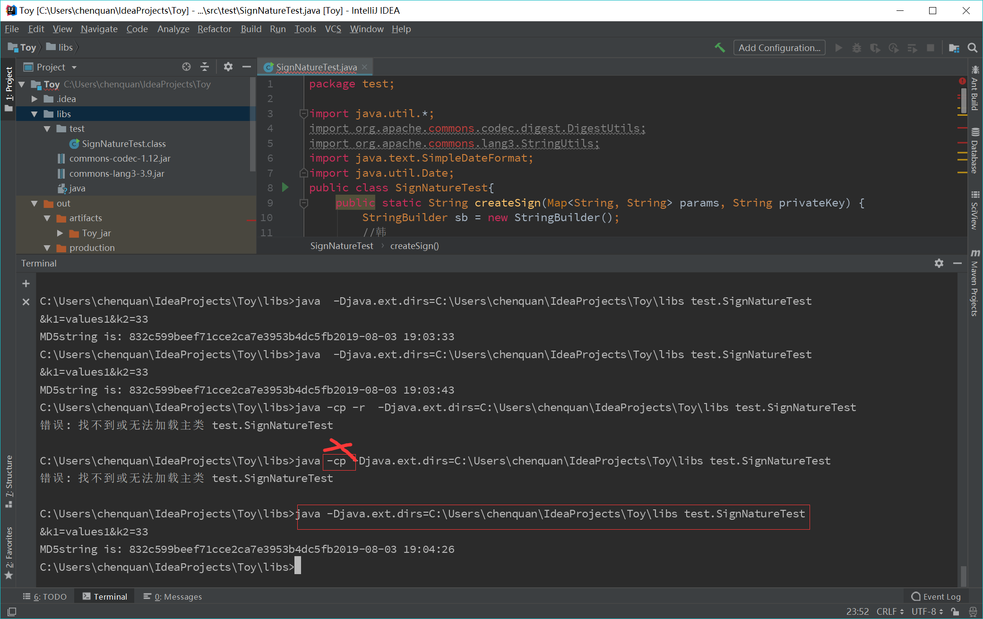Image resolution: width=983 pixels, height=619 pixels.
Task: Run SignNatureTest from the gutter arrow
Action: click(x=285, y=187)
